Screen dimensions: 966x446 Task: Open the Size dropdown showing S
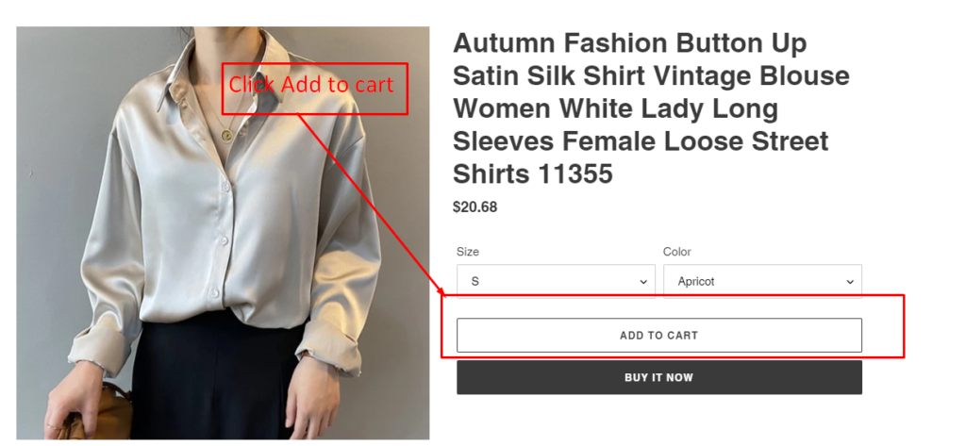pos(556,281)
